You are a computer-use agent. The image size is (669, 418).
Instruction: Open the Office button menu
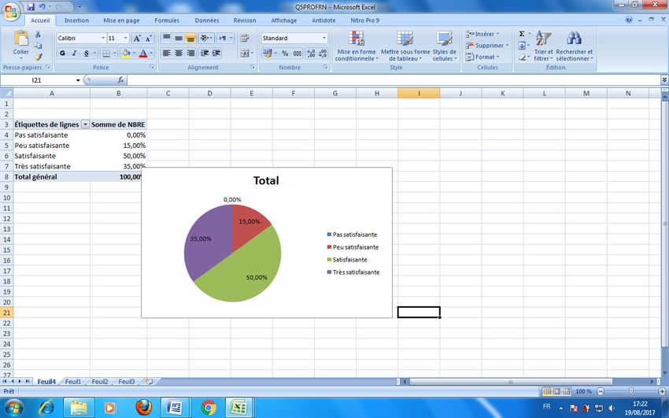pos(11,11)
